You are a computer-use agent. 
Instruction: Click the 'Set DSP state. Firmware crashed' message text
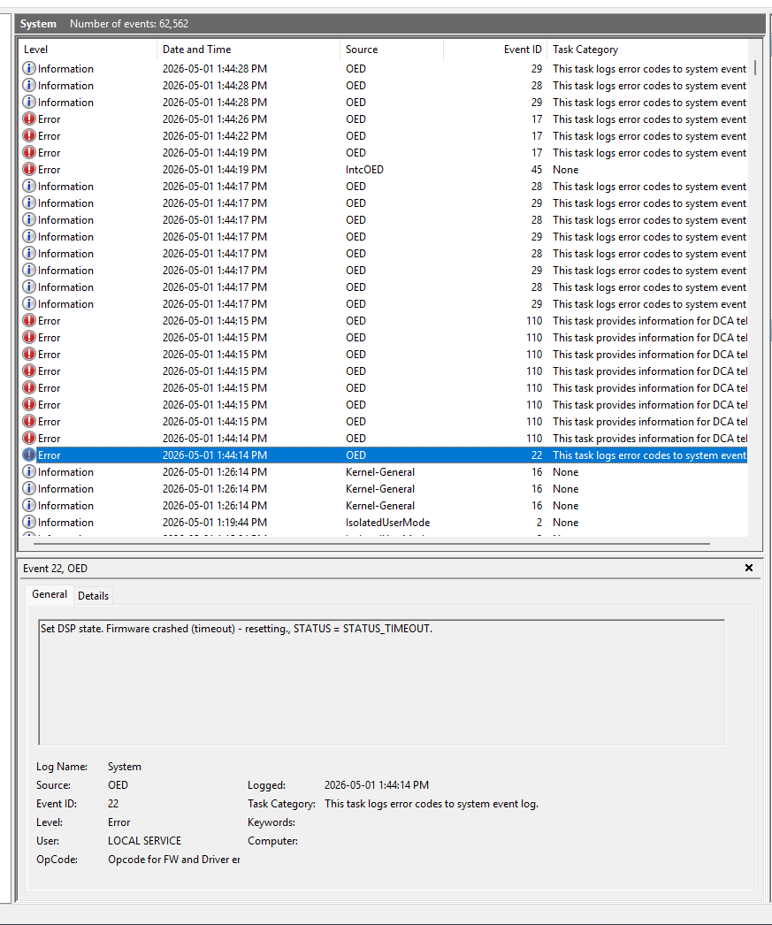(236, 629)
